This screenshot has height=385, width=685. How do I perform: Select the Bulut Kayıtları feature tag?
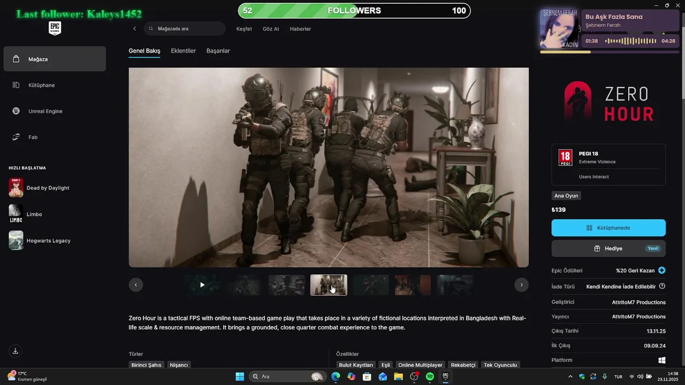[356, 365]
